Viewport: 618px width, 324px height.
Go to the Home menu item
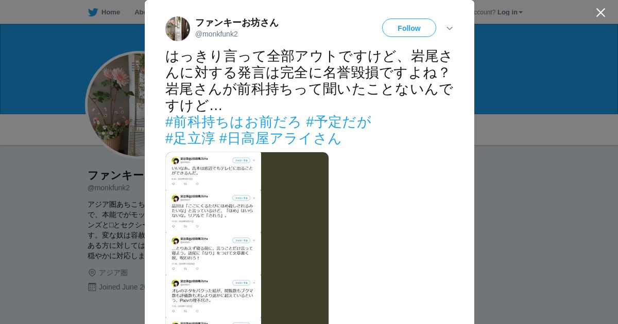[111, 12]
